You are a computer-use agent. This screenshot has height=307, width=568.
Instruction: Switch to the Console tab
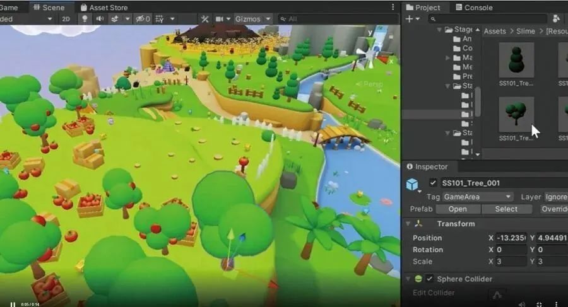tap(478, 7)
